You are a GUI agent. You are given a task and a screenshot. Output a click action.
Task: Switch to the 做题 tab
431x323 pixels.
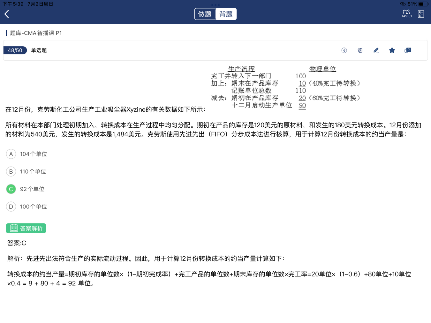(x=205, y=14)
